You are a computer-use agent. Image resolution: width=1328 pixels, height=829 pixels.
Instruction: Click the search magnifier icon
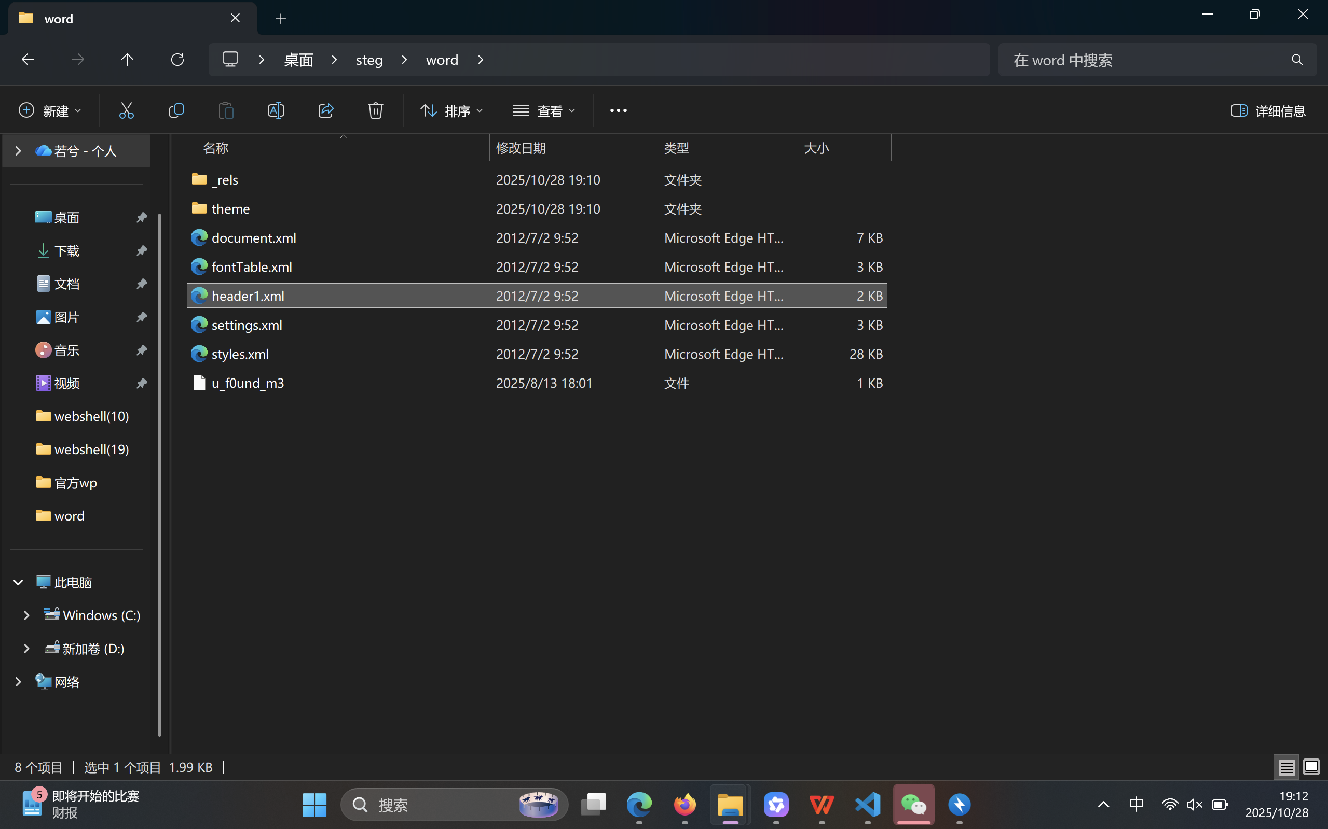click(1297, 60)
